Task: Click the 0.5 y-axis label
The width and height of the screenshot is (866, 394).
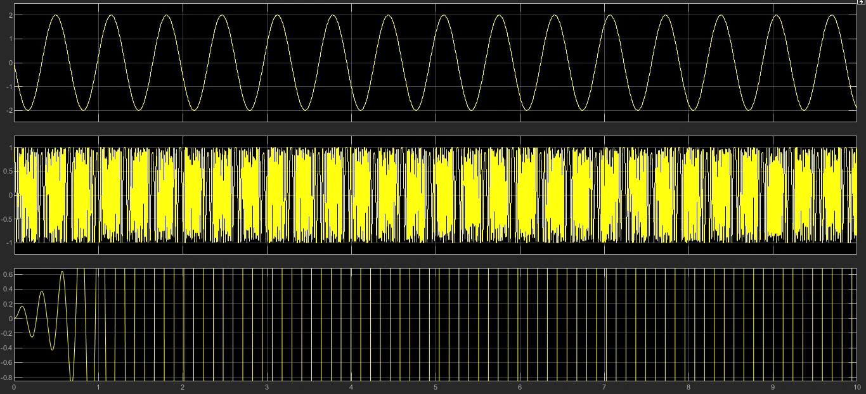Action: [8, 172]
